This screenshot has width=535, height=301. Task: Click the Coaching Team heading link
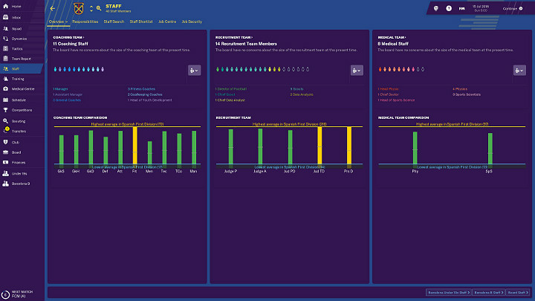point(68,36)
